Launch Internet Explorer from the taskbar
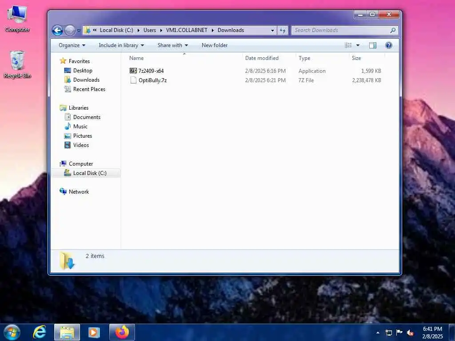Image resolution: width=455 pixels, height=341 pixels. (40, 332)
